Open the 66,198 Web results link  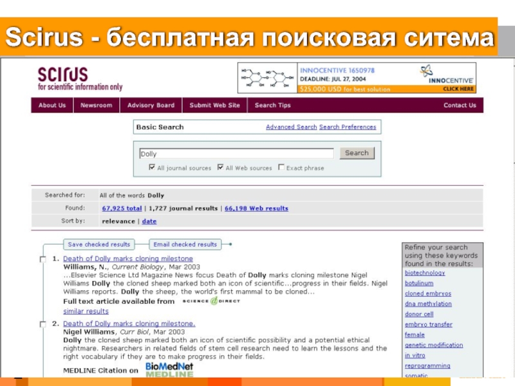click(x=256, y=208)
